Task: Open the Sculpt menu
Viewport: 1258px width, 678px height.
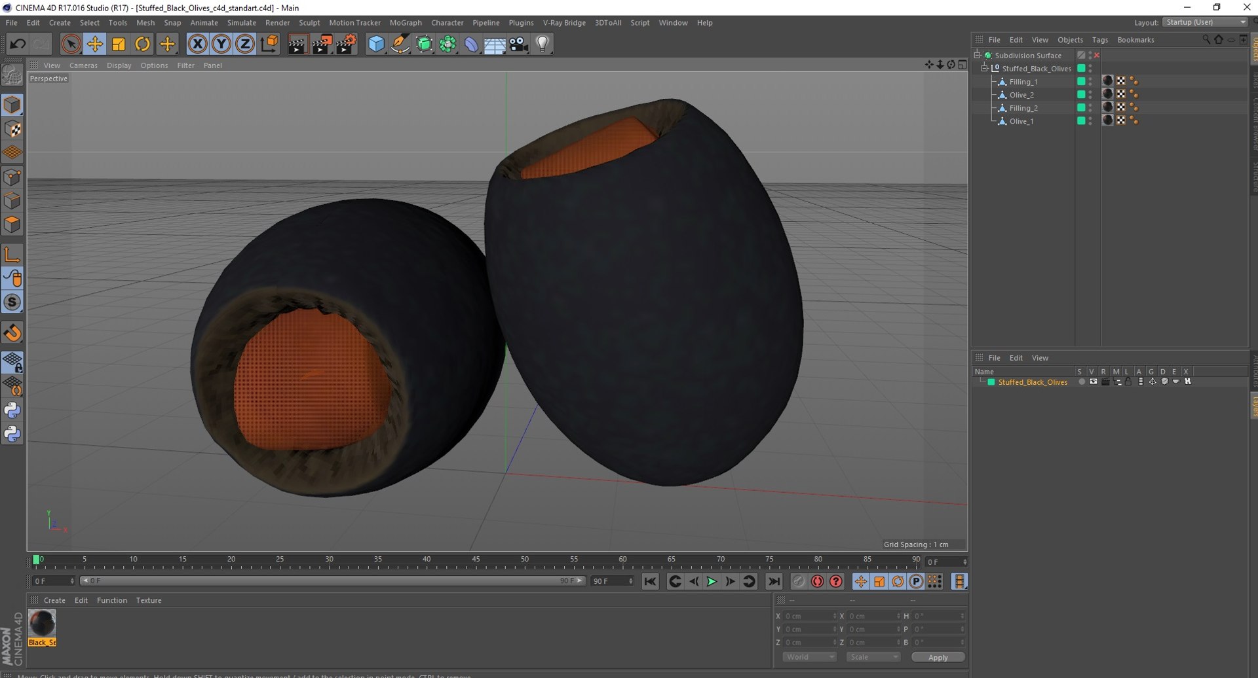Action: (309, 22)
